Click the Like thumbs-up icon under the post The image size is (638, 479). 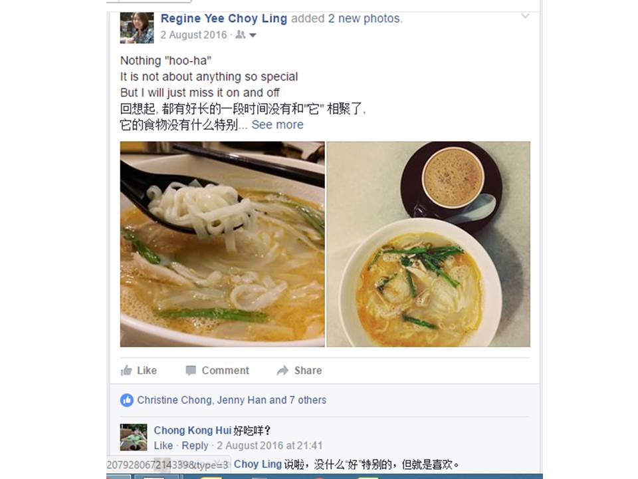pyautogui.click(x=126, y=371)
